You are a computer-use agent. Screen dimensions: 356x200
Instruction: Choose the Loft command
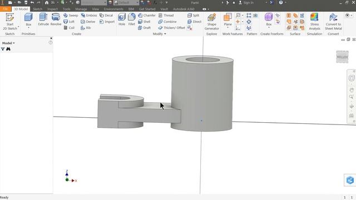pyautogui.click(x=69, y=22)
